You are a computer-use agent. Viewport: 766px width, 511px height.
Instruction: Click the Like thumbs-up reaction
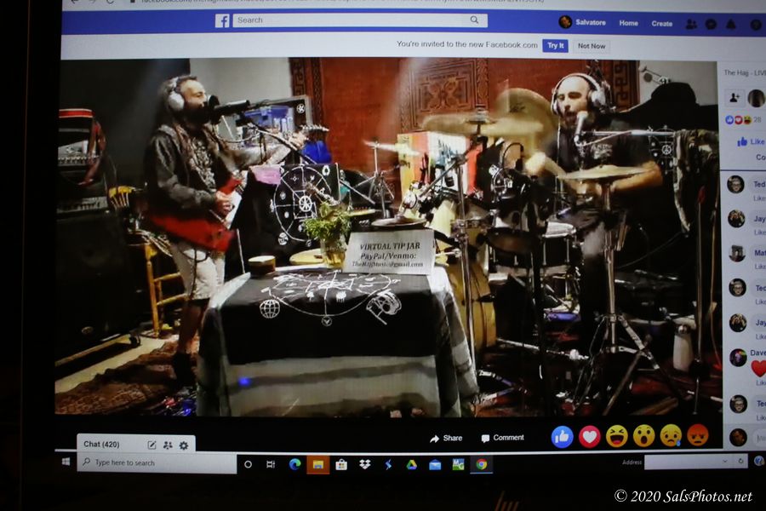[562, 436]
